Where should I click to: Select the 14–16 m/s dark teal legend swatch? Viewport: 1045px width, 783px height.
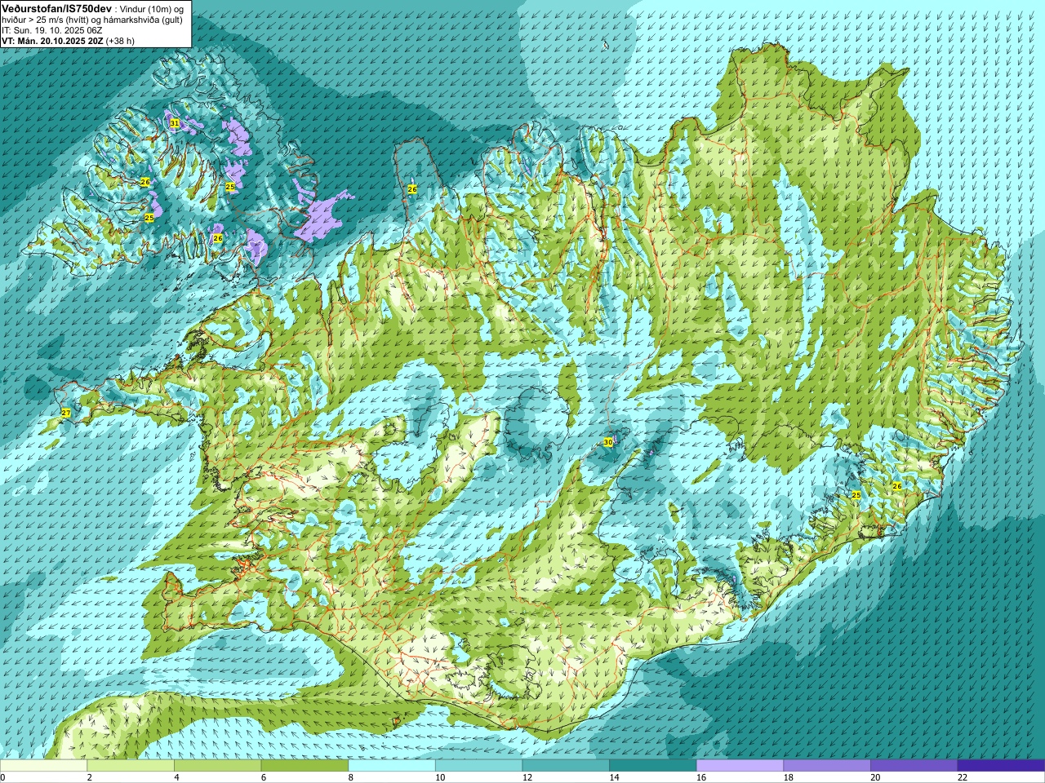coord(653,766)
